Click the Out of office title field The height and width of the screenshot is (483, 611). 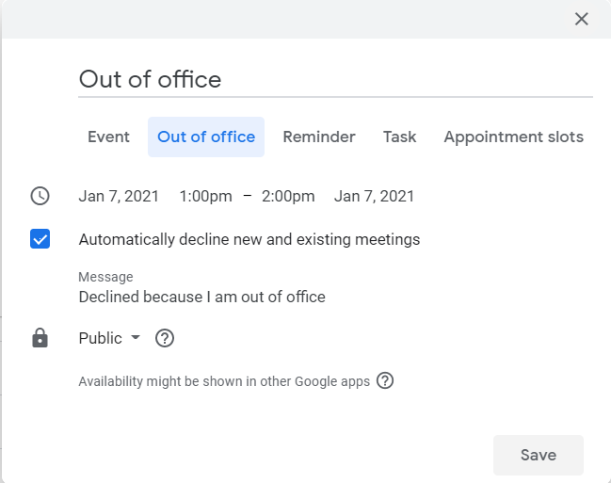pos(334,79)
